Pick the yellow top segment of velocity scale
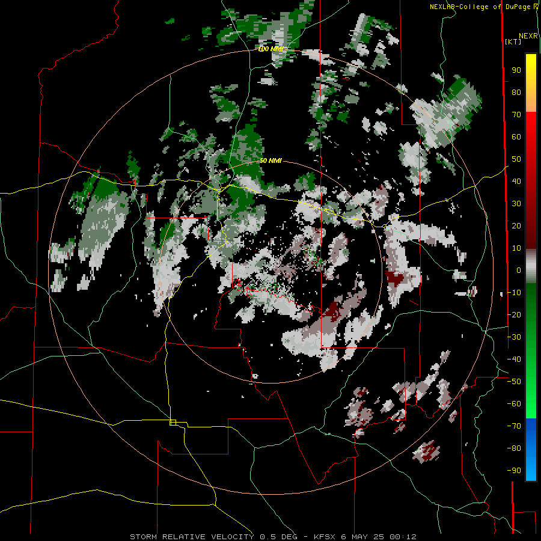Screen dimensions: 541x541 [x=531, y=83]
